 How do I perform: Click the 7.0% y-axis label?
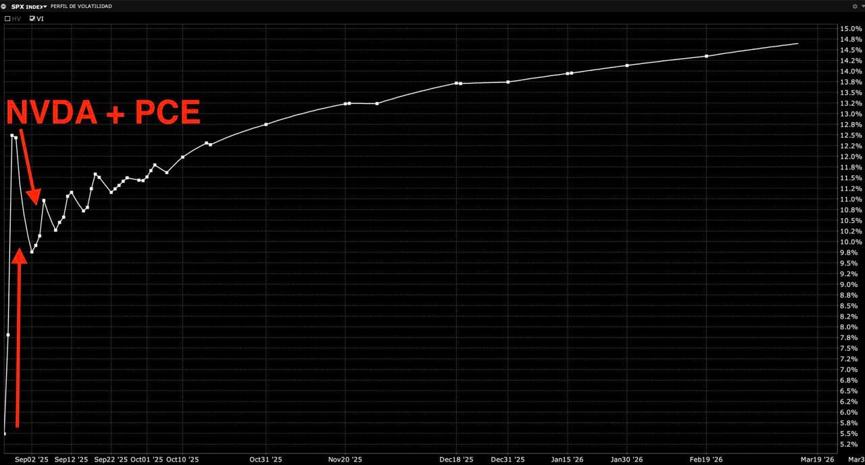(850, 369)
